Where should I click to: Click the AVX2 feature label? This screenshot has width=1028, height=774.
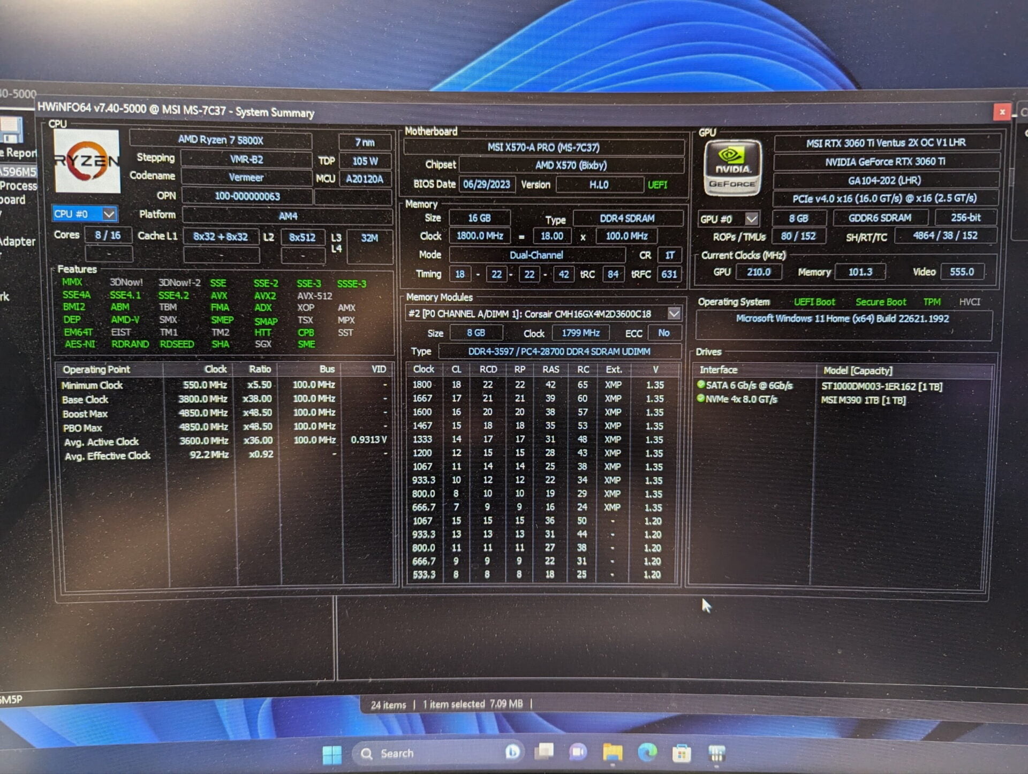click(x=265, y=295)
